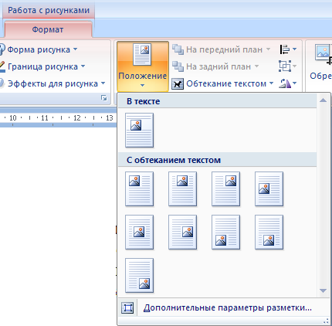Choose middle-right position with text wrapping
The image size is (332, 326).
click(x=182, y=233)
